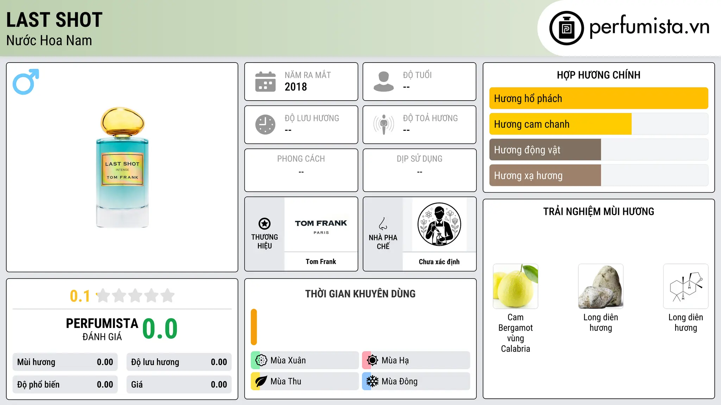Click the Thời Gian Khuyên Dùng heading
The width and height of the screenshot is (721, 405).
[x=360, y=294]
